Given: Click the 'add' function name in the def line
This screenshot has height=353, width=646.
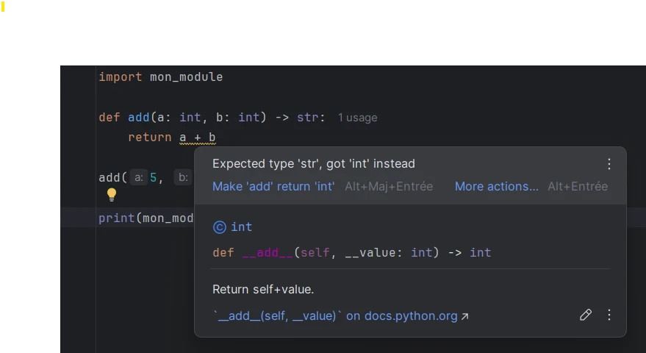Looking at the screenshot, I should [138, 117].
